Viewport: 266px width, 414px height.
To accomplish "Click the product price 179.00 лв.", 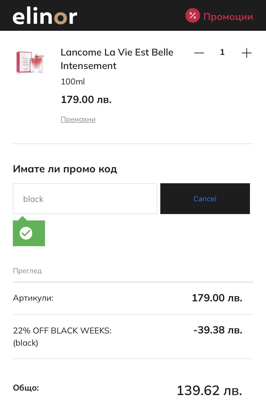I will pos(86,99).
